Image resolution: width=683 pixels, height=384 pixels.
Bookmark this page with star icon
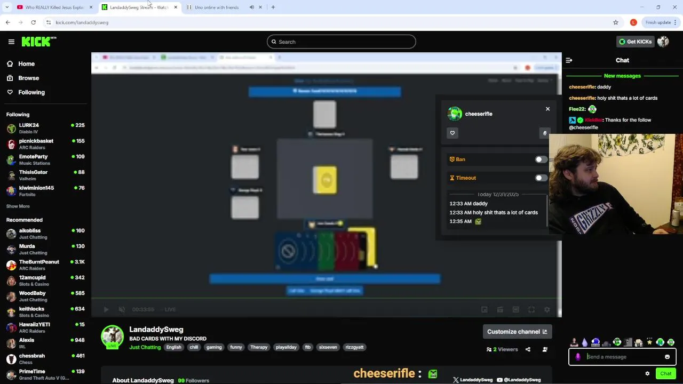coord(616,22)
